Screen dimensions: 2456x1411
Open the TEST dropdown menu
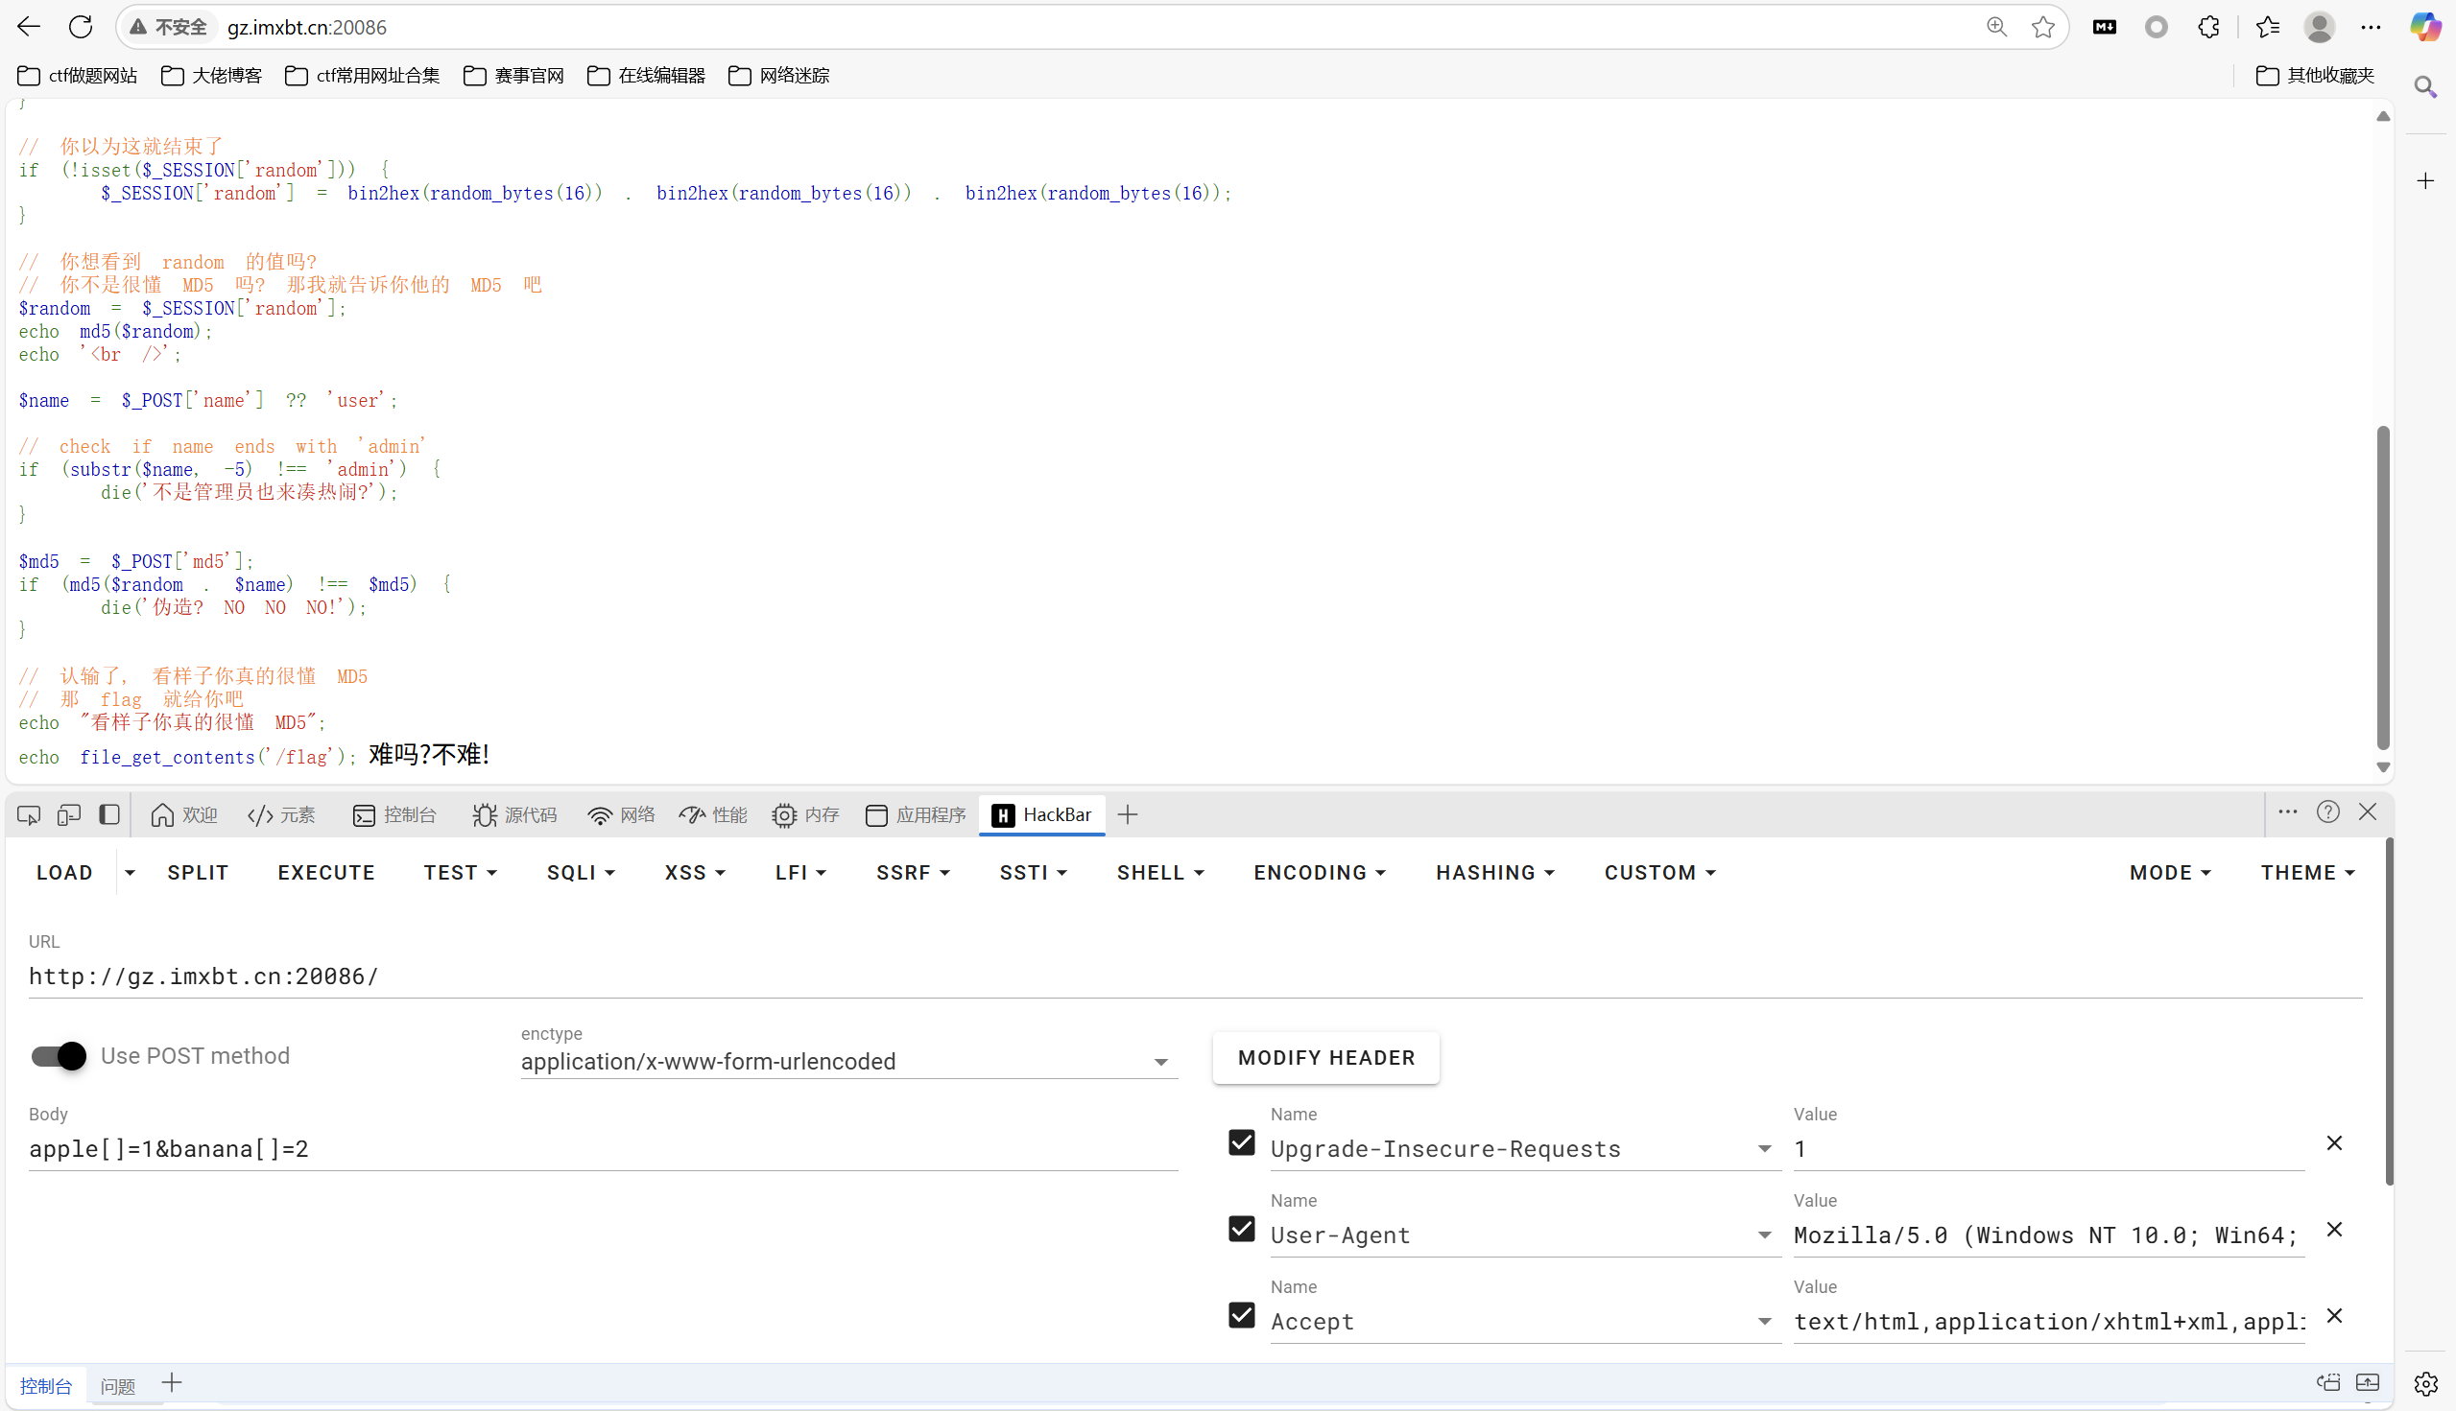click(460, 873)
